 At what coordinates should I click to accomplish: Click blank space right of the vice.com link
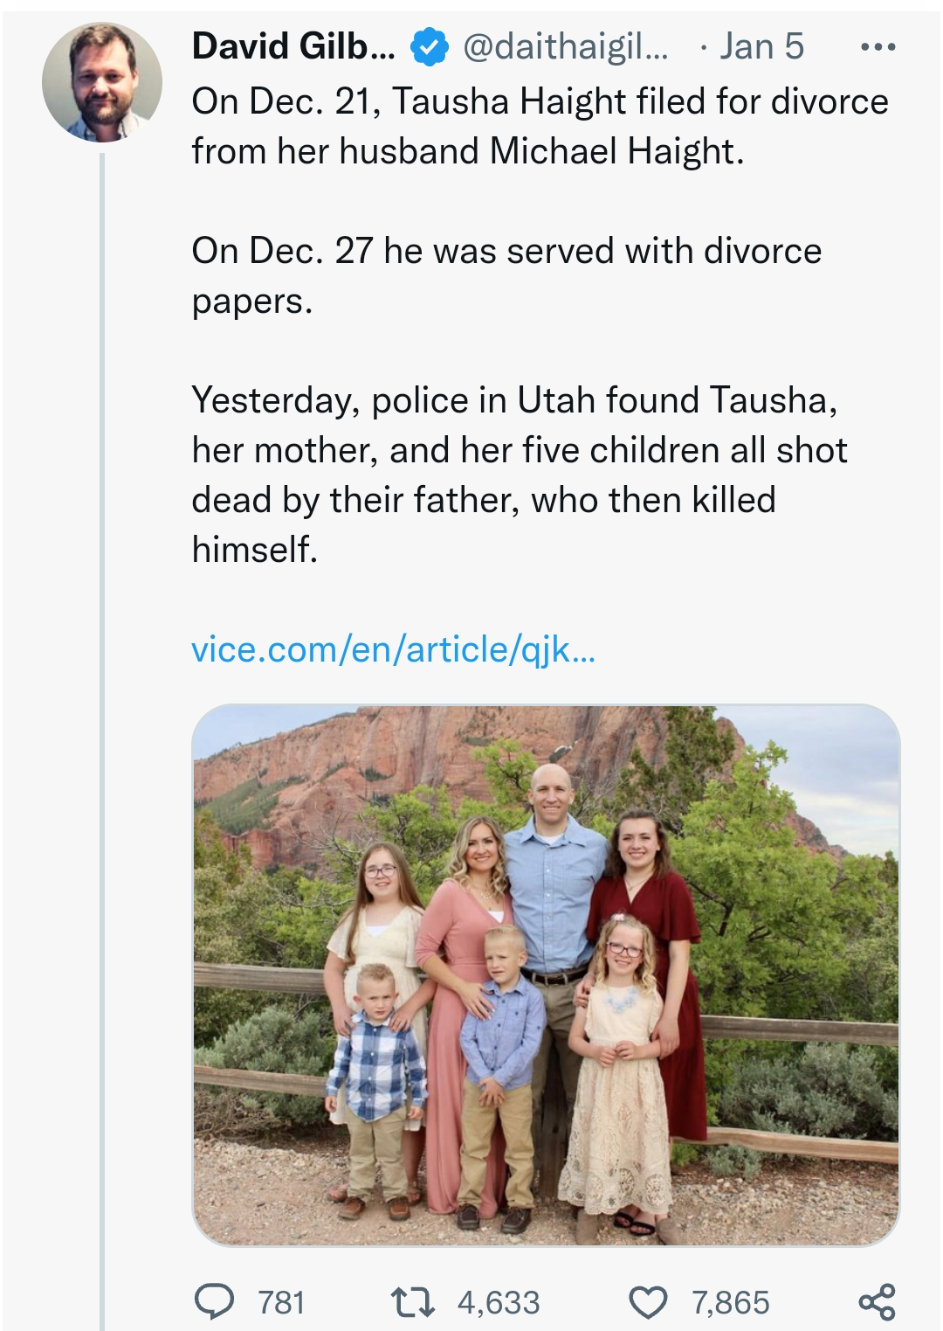point(751,649)
